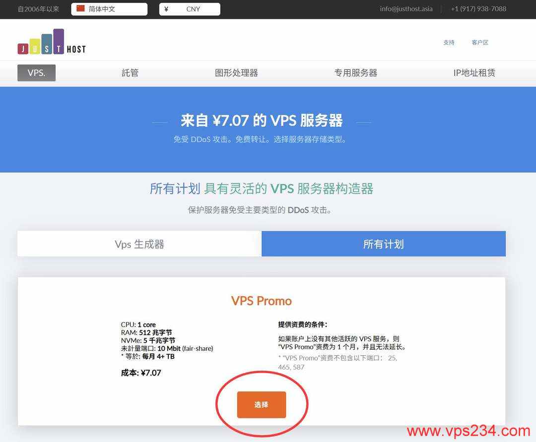Click the 免受 DDoS 攻击 banner subtitle

click(x=260, y=139)
